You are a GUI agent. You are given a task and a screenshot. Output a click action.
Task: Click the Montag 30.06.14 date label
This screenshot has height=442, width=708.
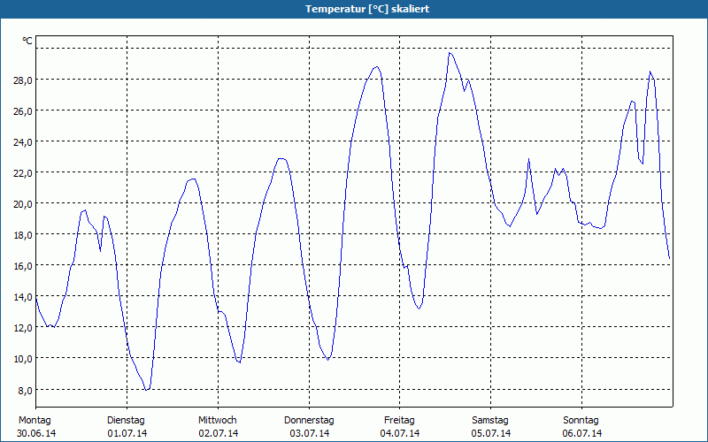tap(36, 427)
